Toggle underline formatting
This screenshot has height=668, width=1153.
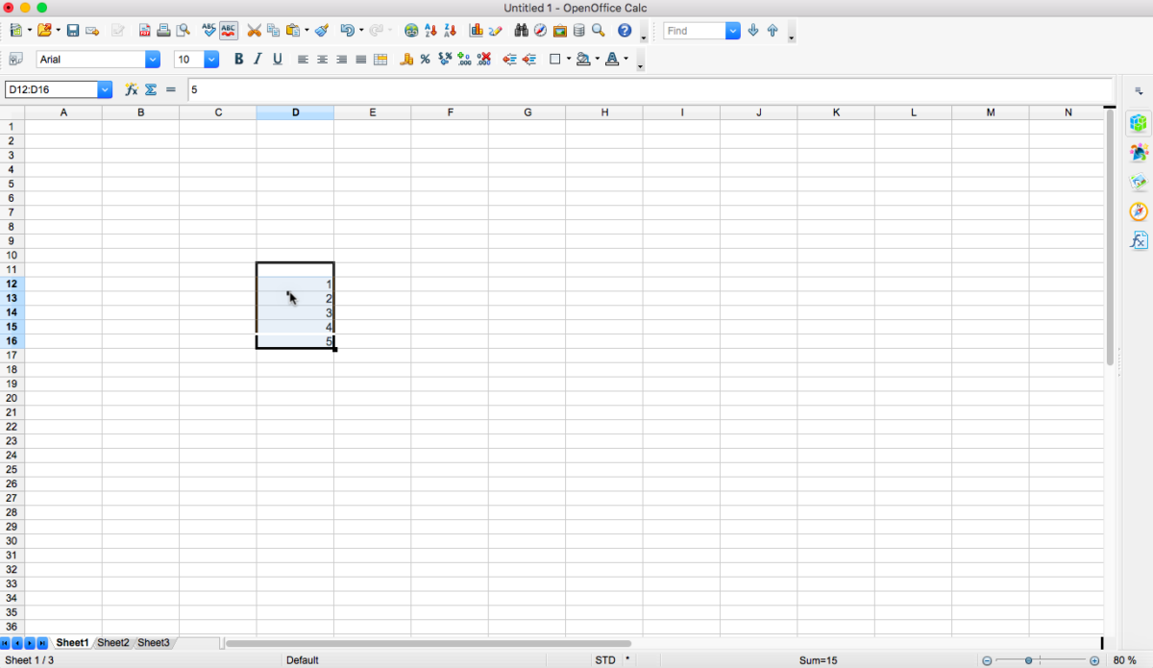tap(278, 59)
